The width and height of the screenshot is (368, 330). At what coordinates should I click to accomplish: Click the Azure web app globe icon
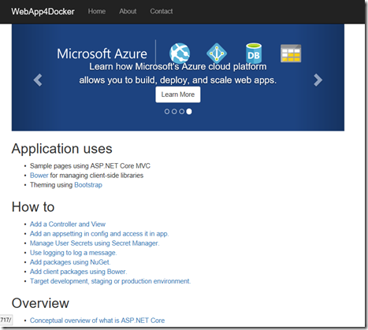pos(180,53)
